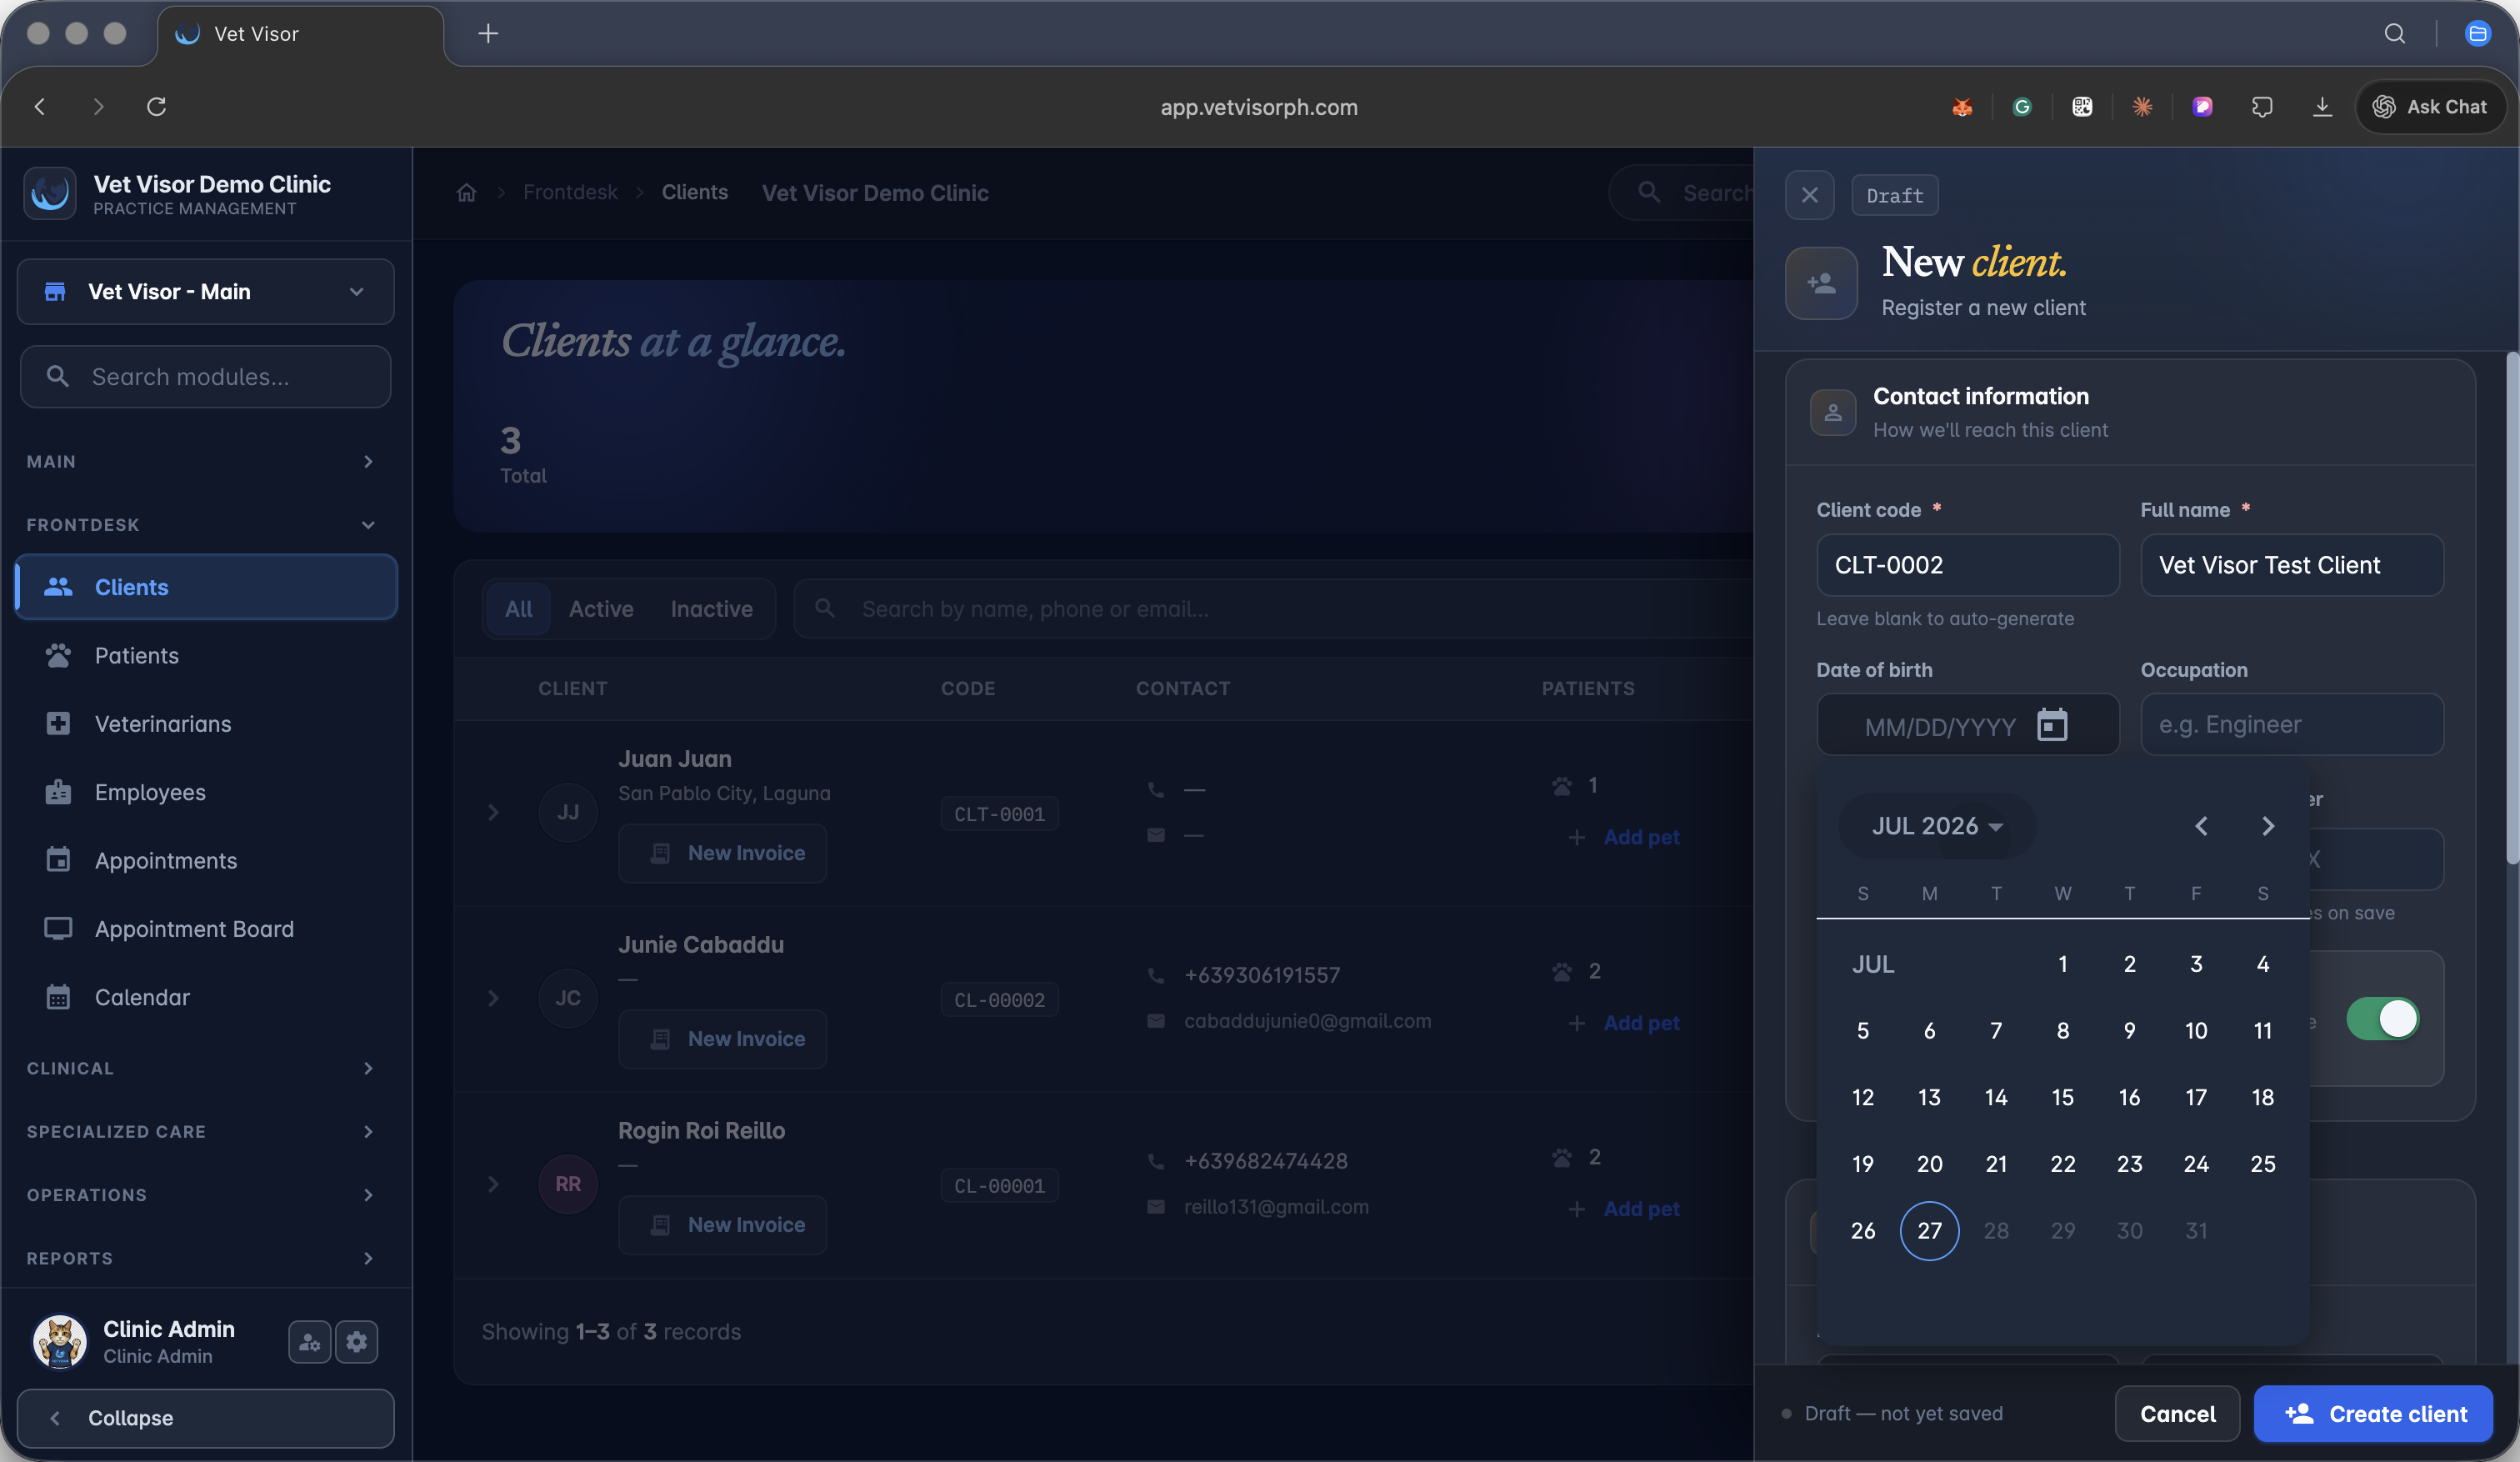
Task: Click the browser downloads icon
Action: 2322,107
